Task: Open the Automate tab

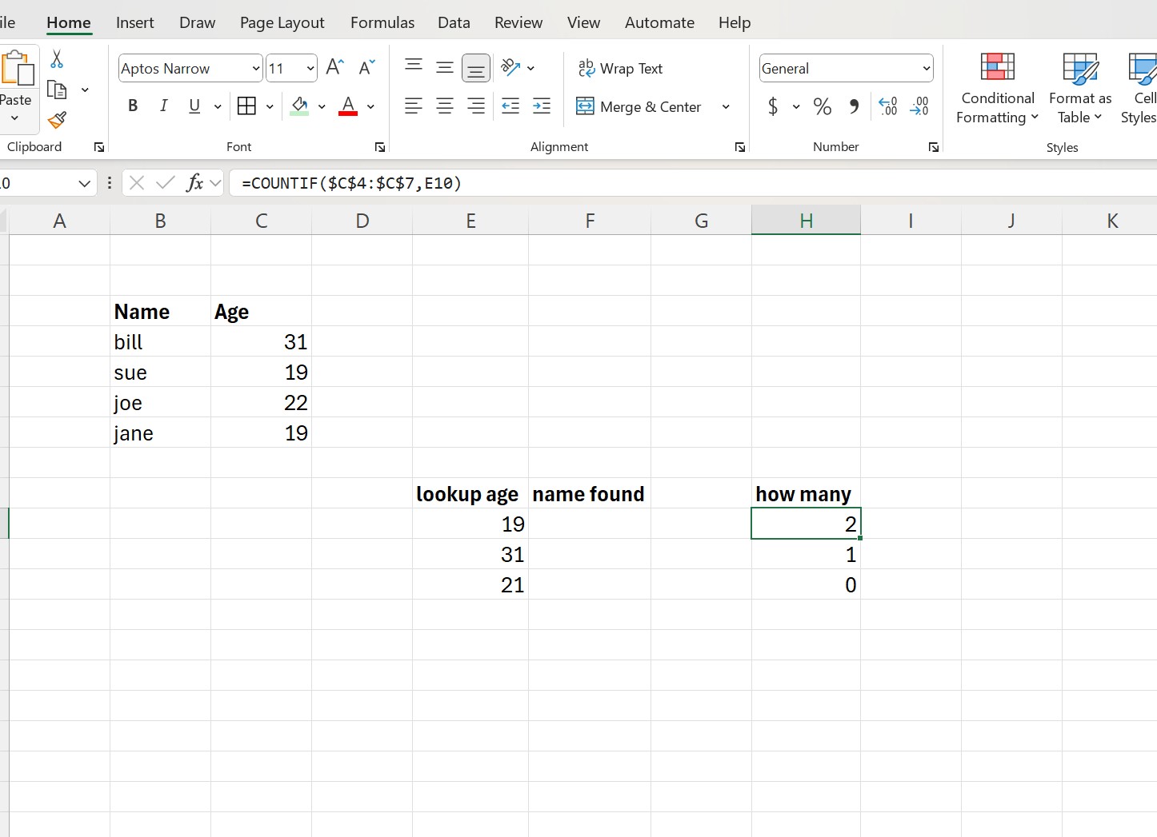Action: coord(659,22)
